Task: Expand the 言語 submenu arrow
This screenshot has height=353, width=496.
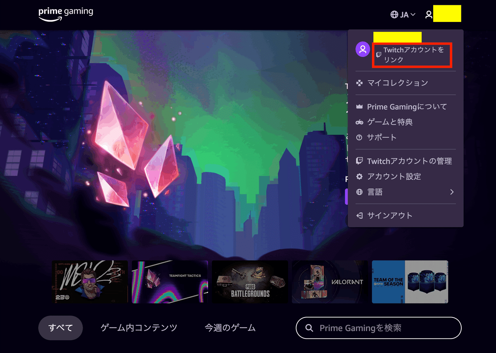Action: (452, 192)
